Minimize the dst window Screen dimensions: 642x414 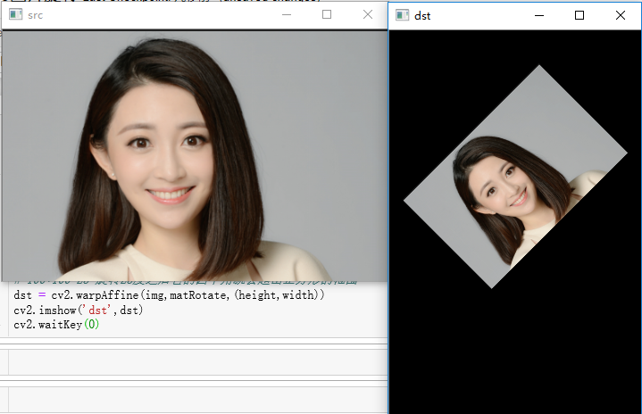coord(539,15)
